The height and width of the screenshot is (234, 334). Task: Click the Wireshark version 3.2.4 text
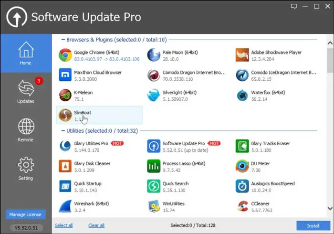tap(80, 210)
